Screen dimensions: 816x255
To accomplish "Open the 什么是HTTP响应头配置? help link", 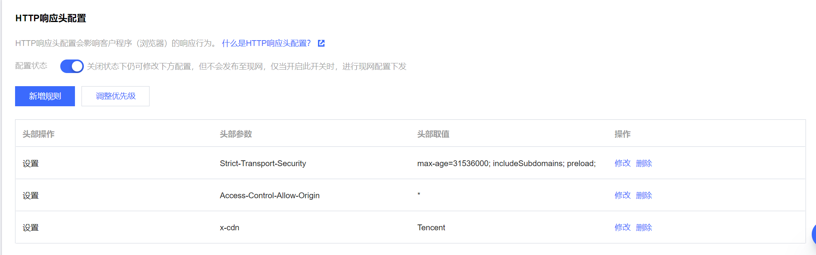I will point(266,43).
